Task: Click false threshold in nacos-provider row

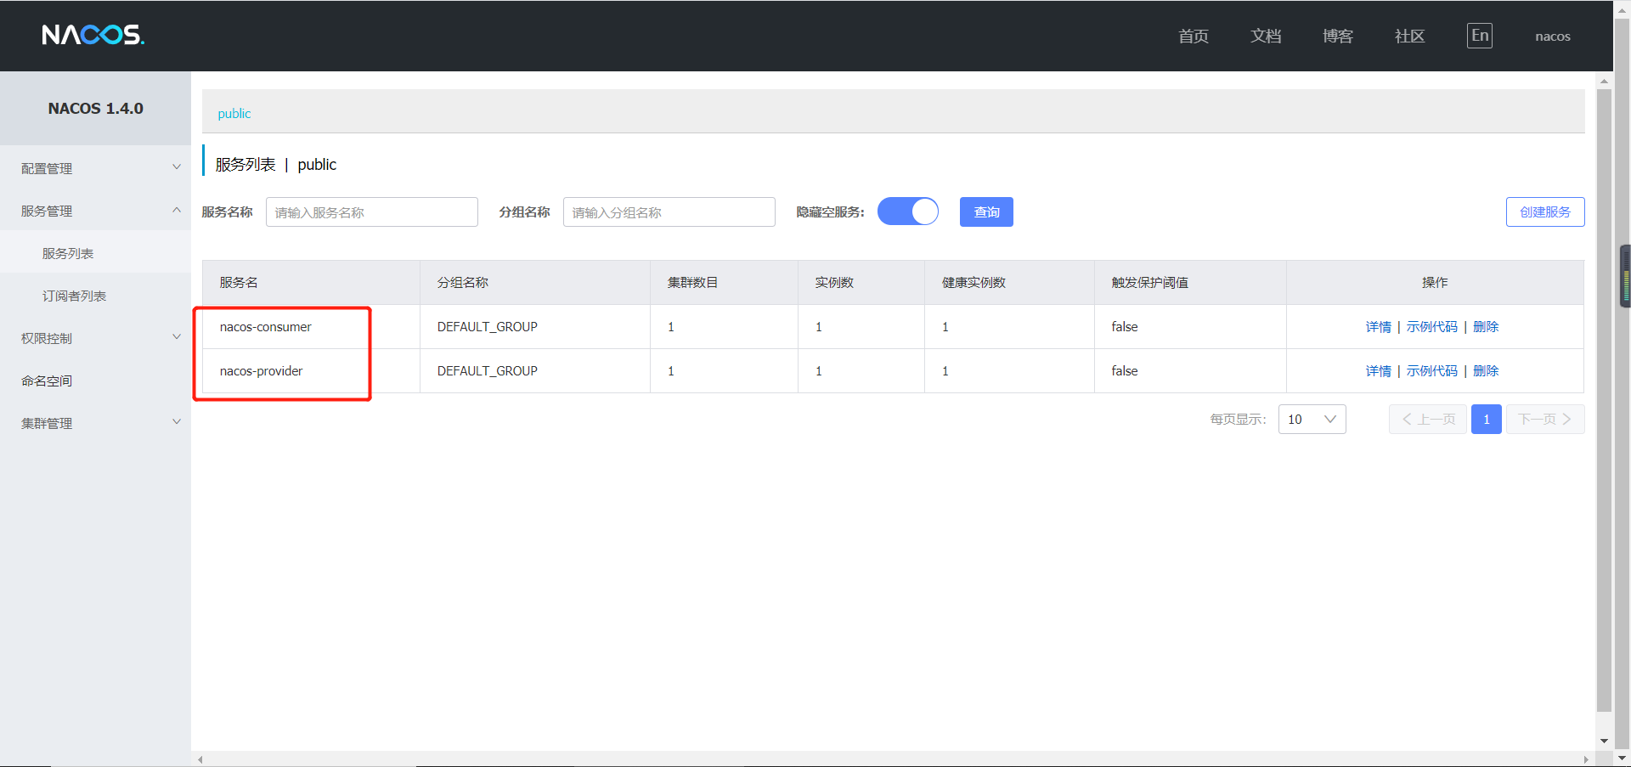Action: coord(1125,371)
